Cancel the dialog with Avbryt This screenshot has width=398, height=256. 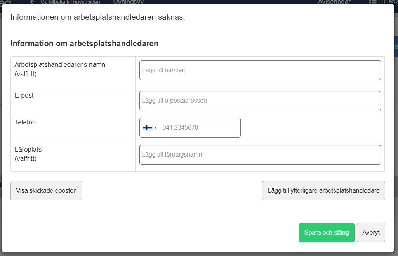pyautogui.click(x=371, y=232)
